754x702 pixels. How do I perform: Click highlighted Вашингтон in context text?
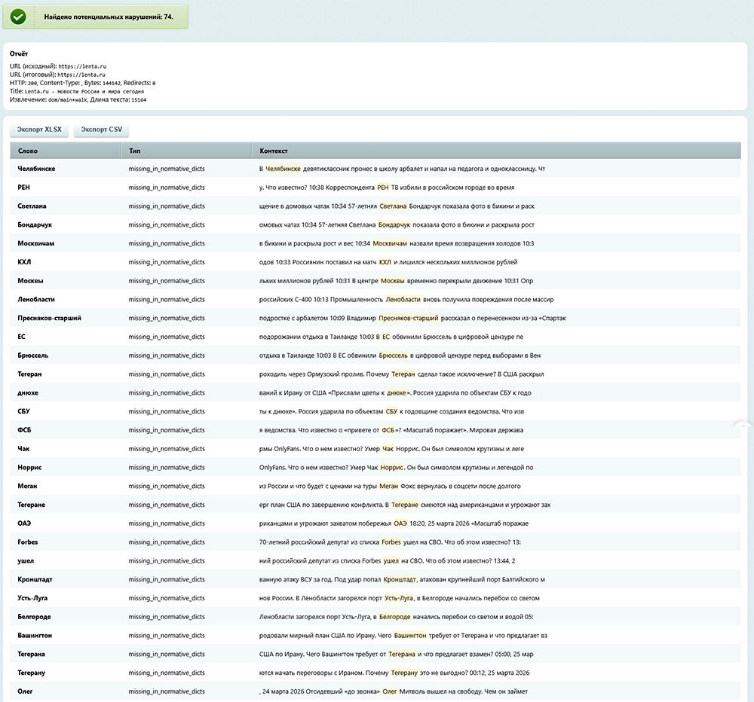[x=410, y=636]
